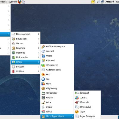Open the mail launcher icon beside Firefox
The image size is (119, 119).
coord(24,2)
